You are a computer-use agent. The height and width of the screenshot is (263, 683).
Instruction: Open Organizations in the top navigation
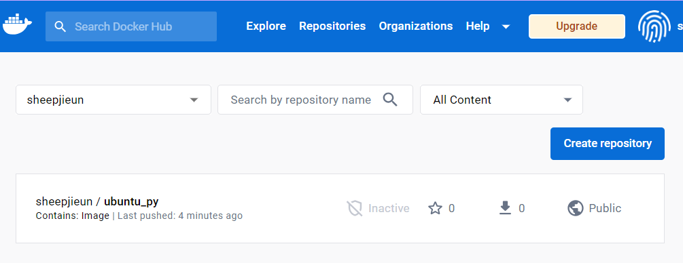point(415,26)
